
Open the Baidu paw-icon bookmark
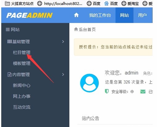pyautogui.click(x=111, y=4)
